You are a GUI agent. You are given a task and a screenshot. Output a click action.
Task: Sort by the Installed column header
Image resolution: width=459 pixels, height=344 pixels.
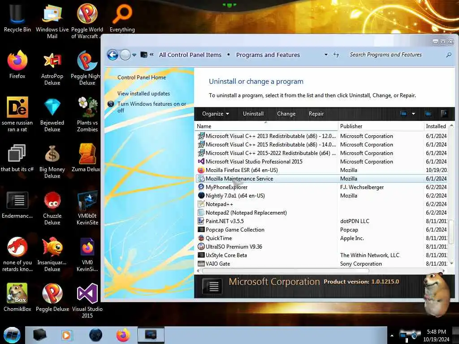[436, 126]
